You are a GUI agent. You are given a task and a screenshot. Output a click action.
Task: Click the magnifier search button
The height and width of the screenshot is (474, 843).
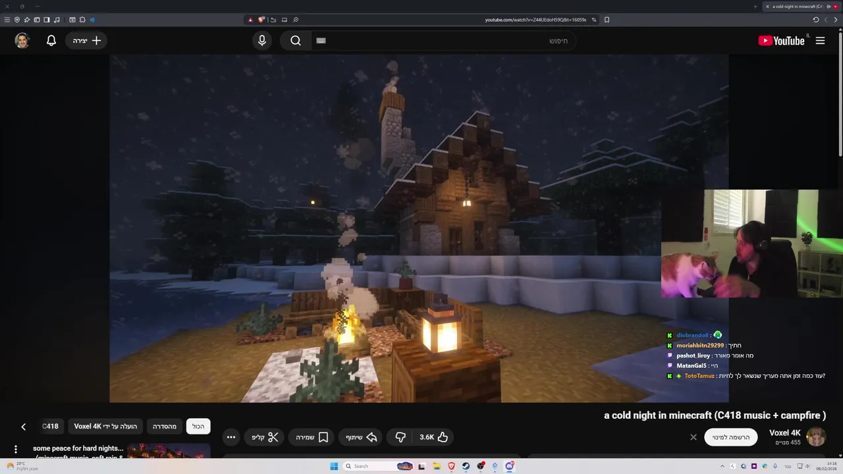(296, 41)
